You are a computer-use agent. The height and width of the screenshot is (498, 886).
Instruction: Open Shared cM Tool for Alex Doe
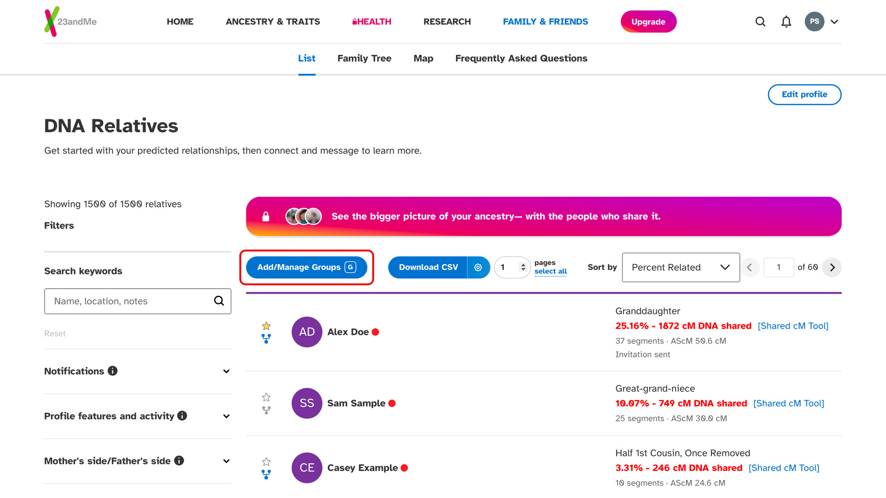tap(793, 326)
